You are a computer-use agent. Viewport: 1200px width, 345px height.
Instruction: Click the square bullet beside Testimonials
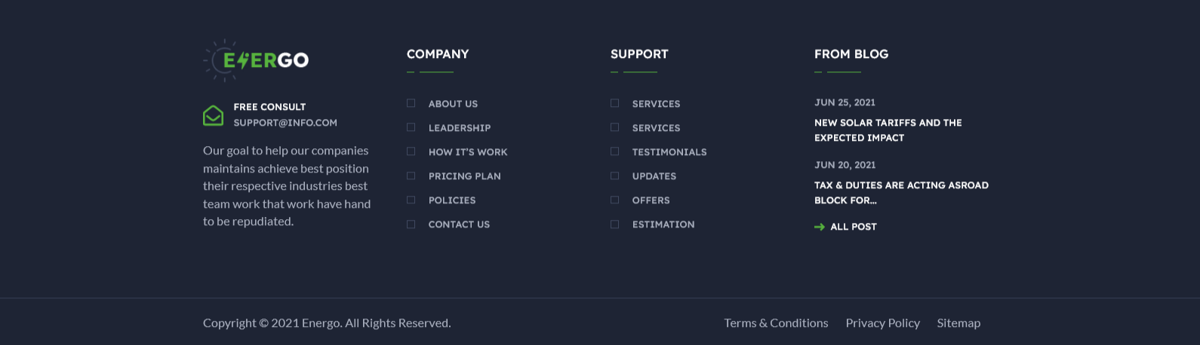[615, 151]
